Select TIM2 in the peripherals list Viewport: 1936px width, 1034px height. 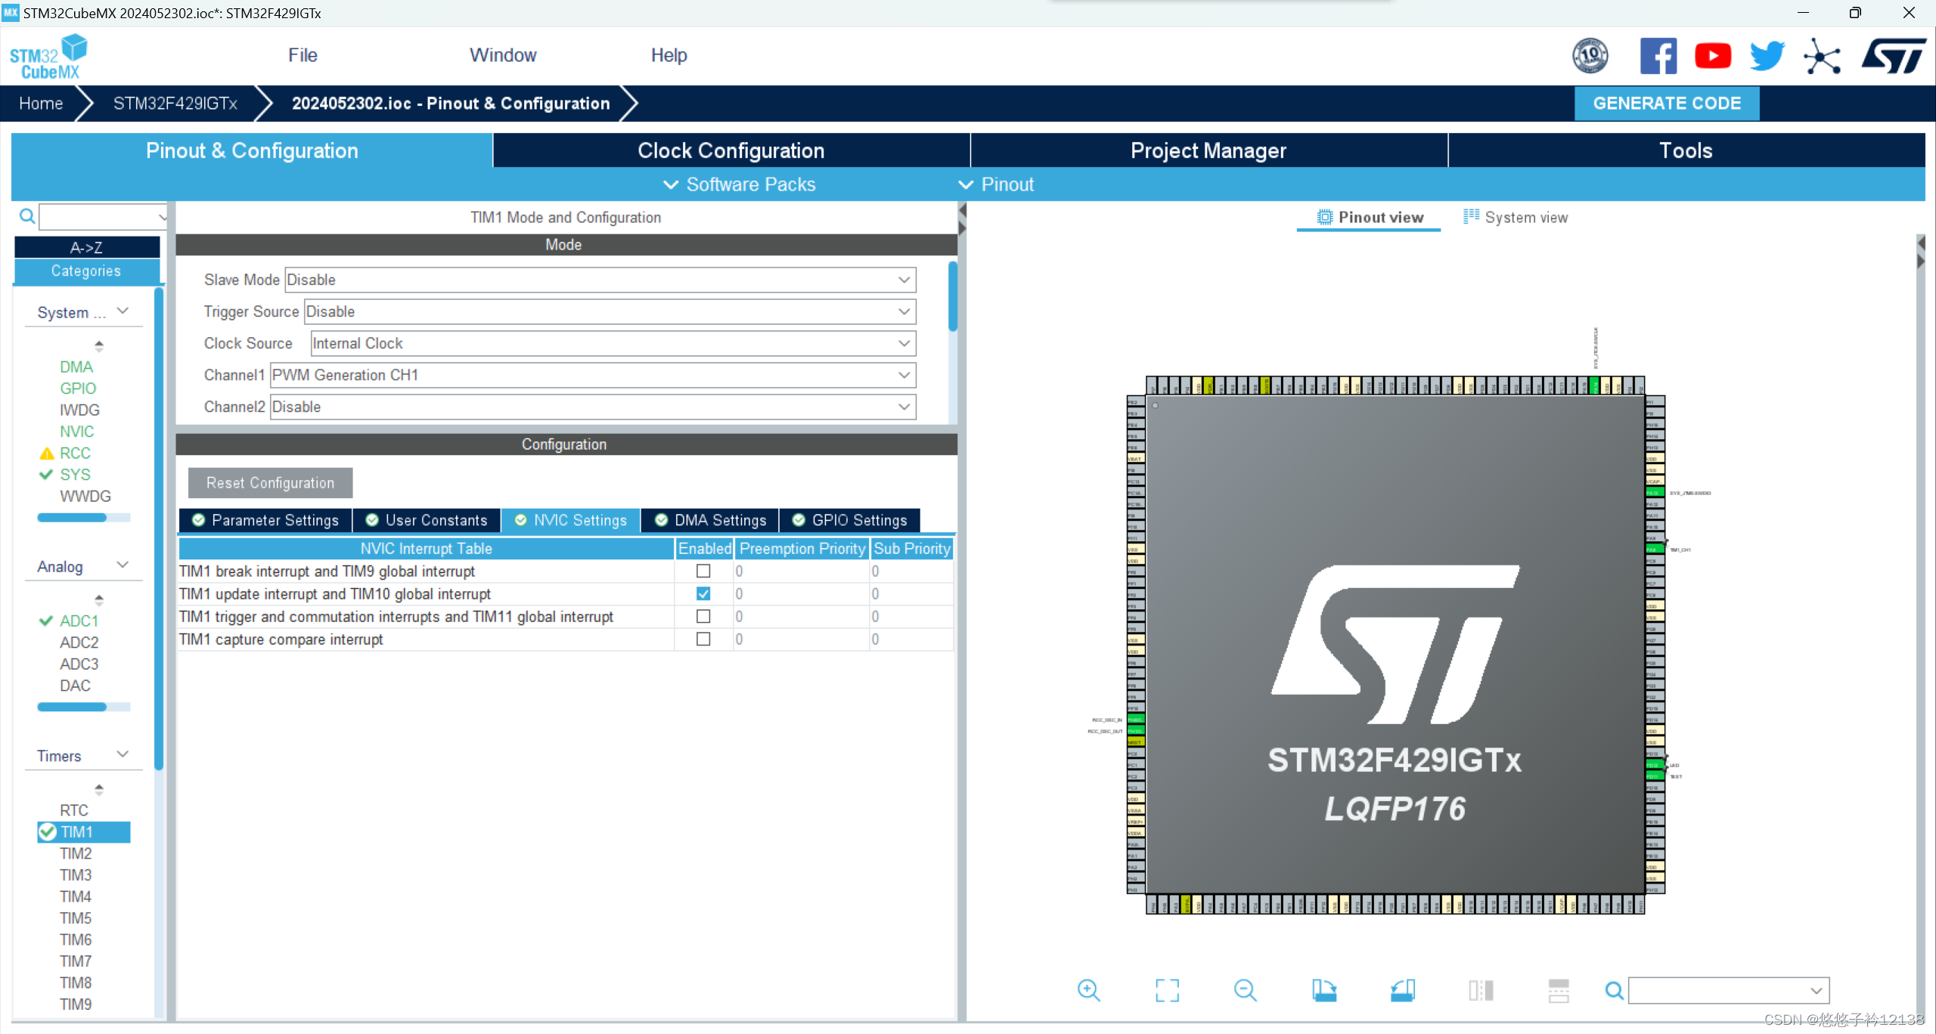click(76, 853)
